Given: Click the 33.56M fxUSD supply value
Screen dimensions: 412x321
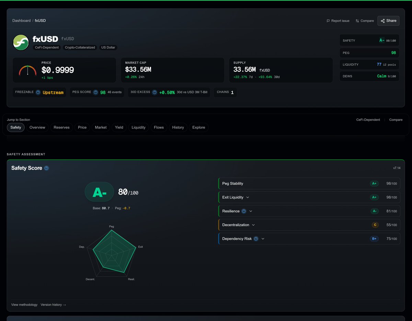Looking at the screenshot, I should (252, 70).
